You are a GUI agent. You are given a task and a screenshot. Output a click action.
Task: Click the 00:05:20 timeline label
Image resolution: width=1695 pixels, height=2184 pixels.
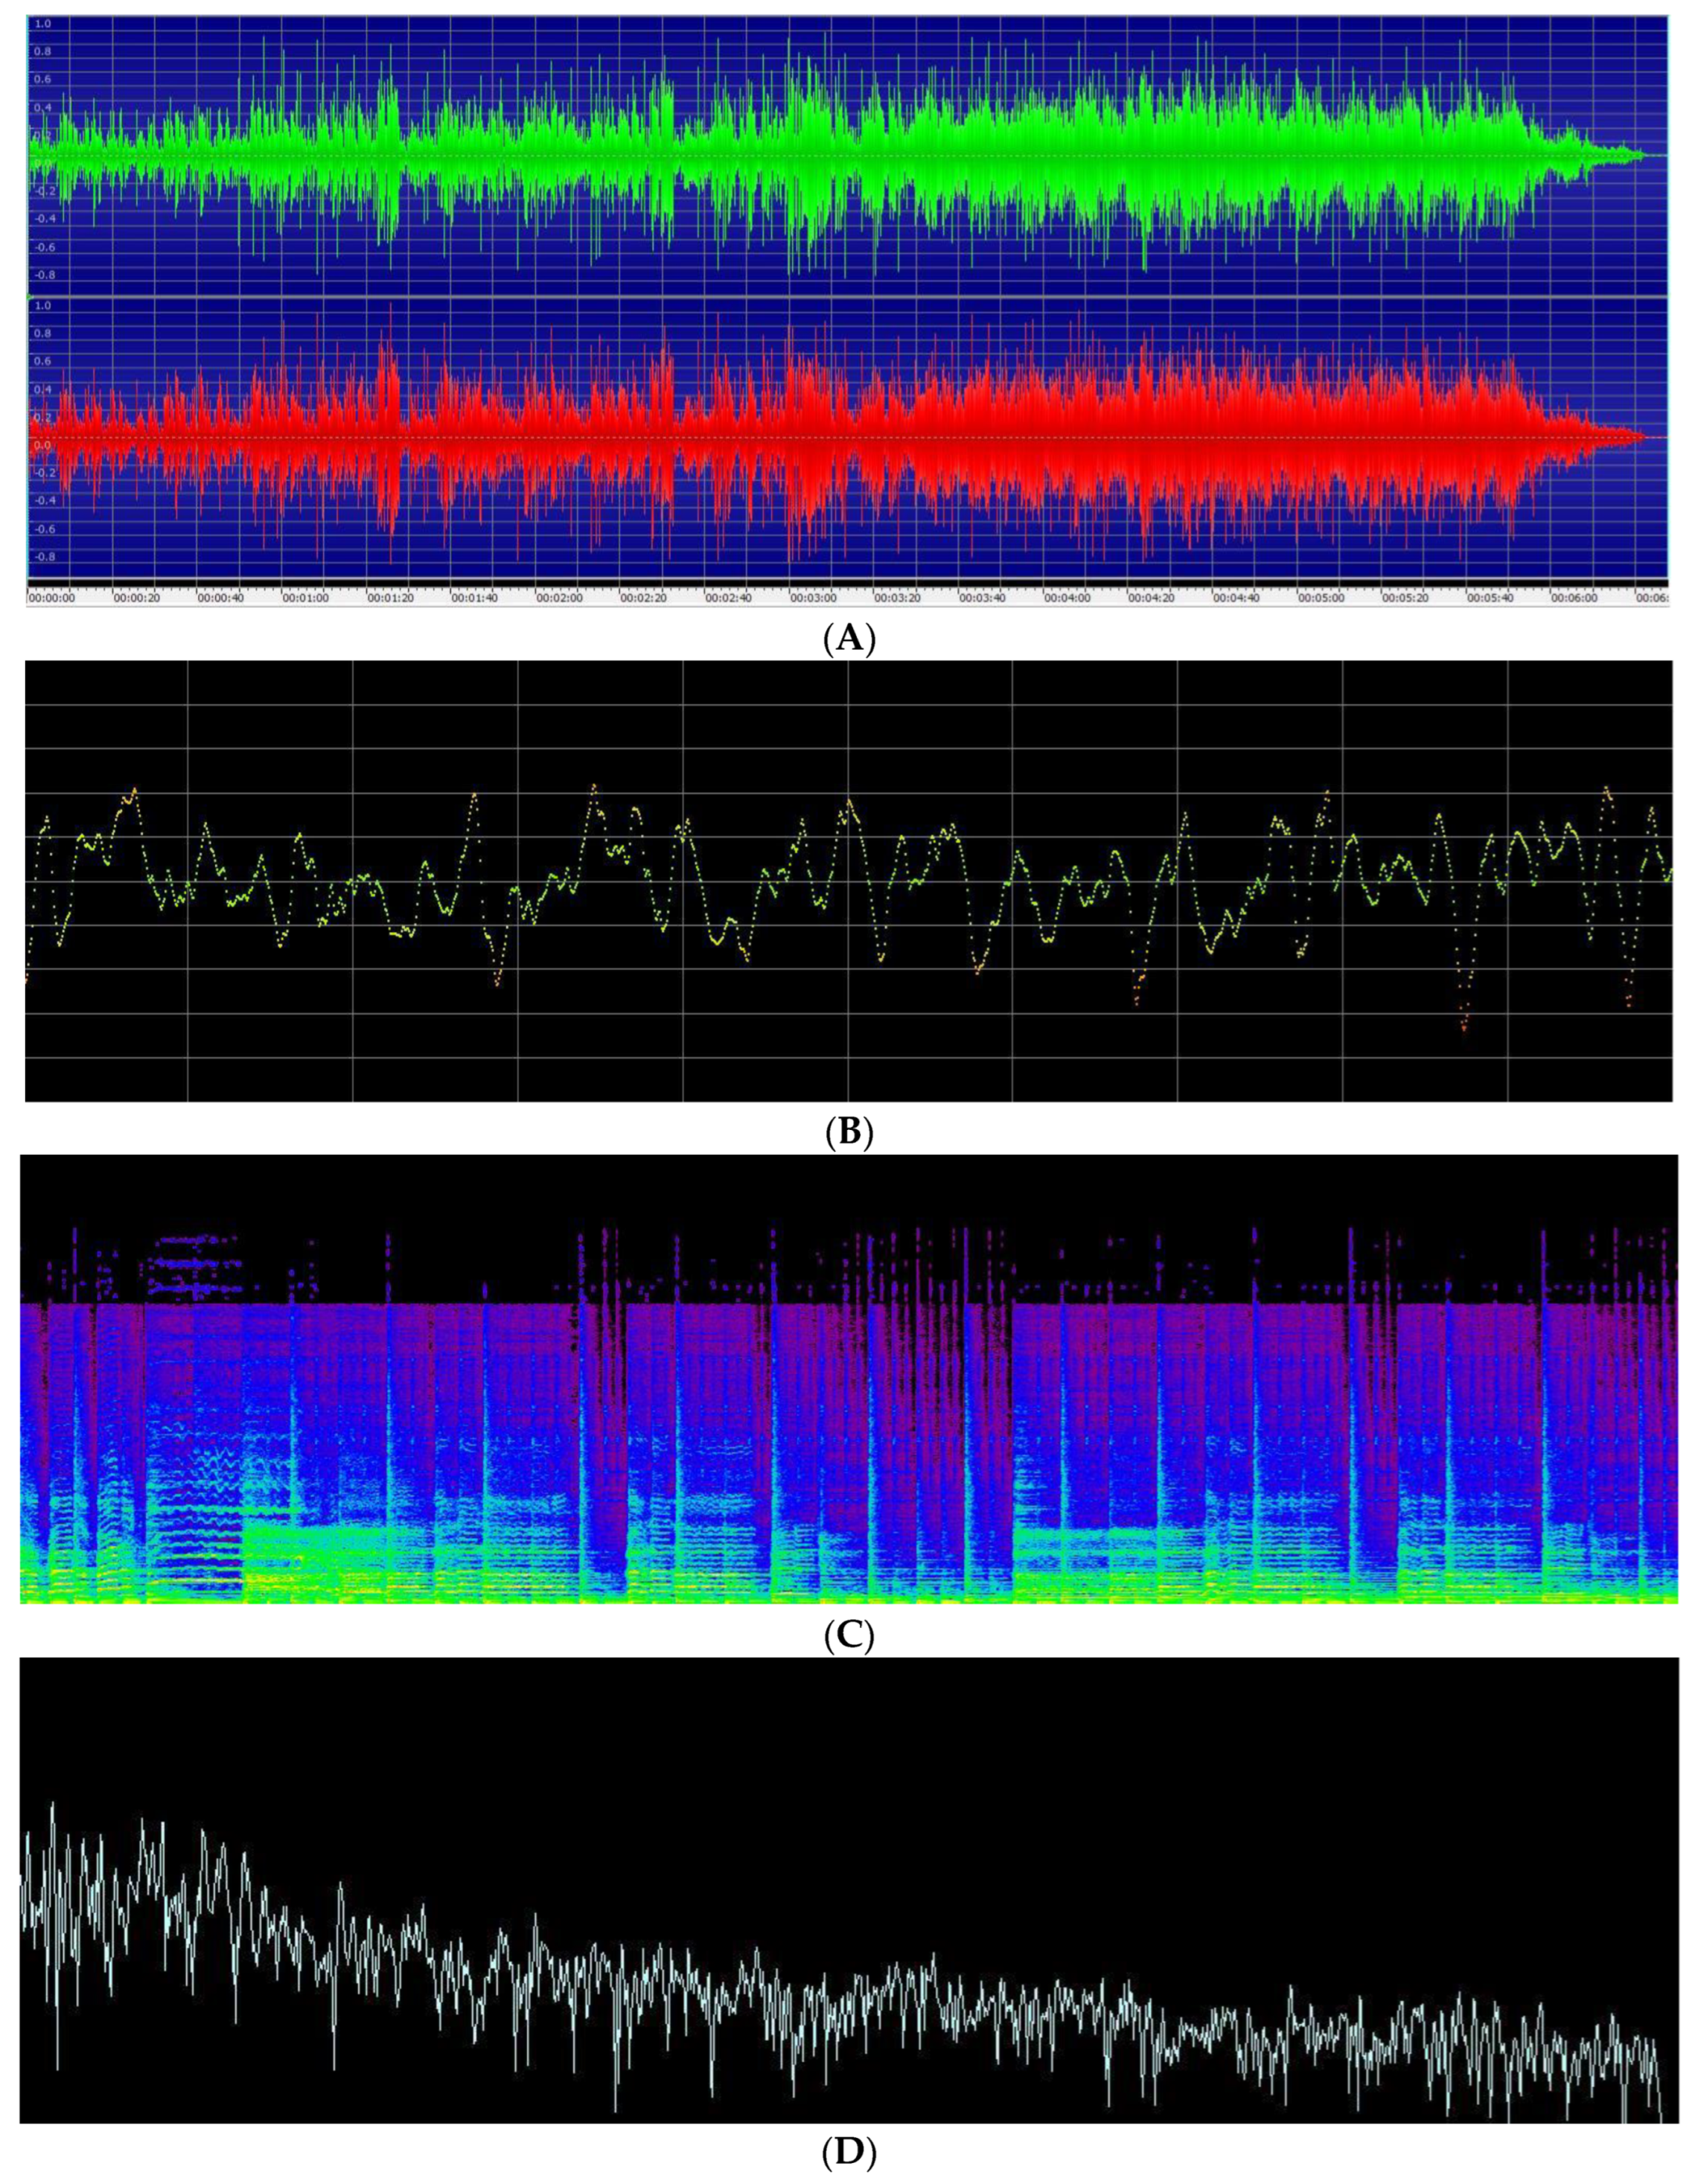(1405, 598)
